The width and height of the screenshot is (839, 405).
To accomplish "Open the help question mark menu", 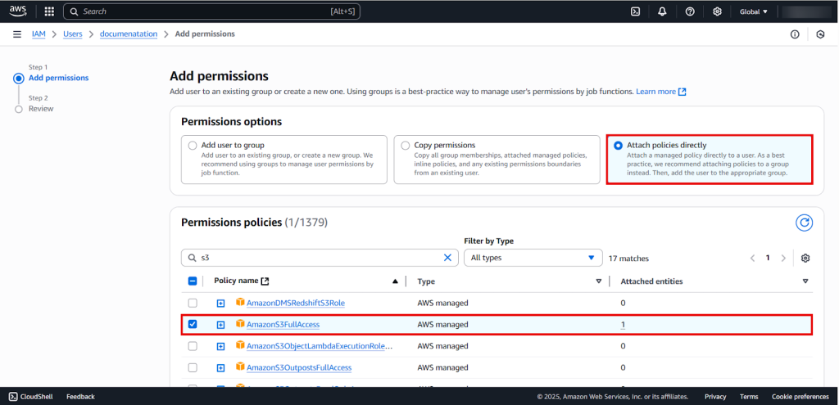I will pos(690,11).
